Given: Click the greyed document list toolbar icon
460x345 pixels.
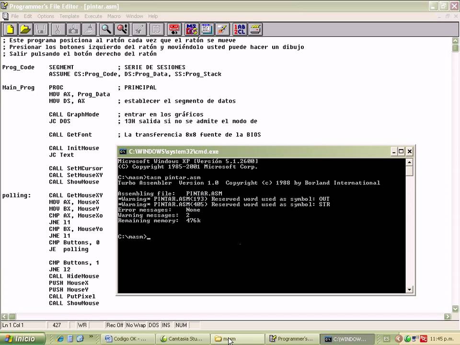Looking at the screenshot, I should pyautogui.click(x=157, y=29).
